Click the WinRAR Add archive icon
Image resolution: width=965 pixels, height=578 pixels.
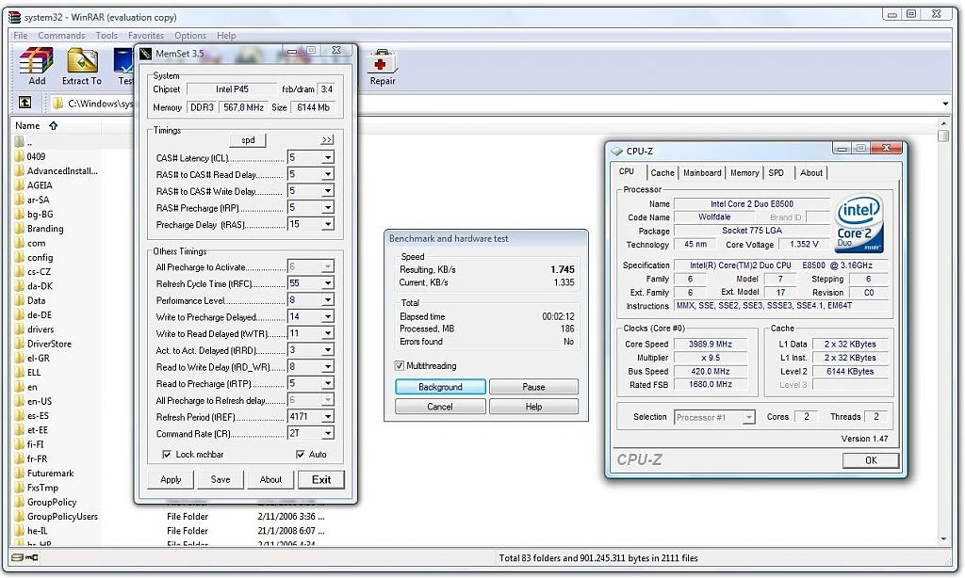[x=37, y=61]
